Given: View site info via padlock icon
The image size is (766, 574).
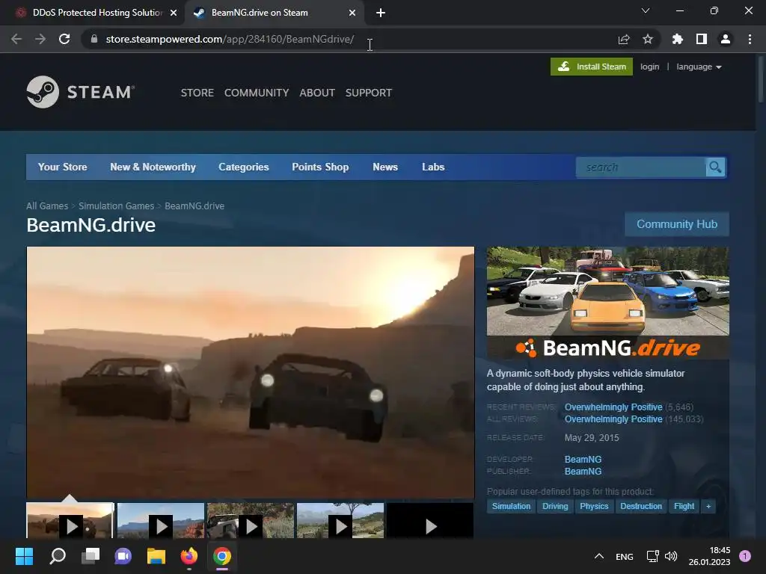Looking at the screenshot, I should click(94, 39).
